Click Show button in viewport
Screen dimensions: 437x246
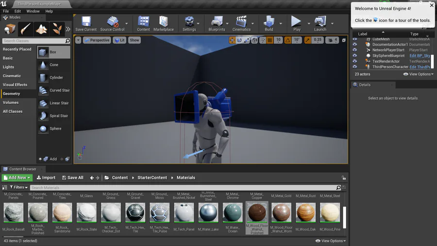click(134, 40)
